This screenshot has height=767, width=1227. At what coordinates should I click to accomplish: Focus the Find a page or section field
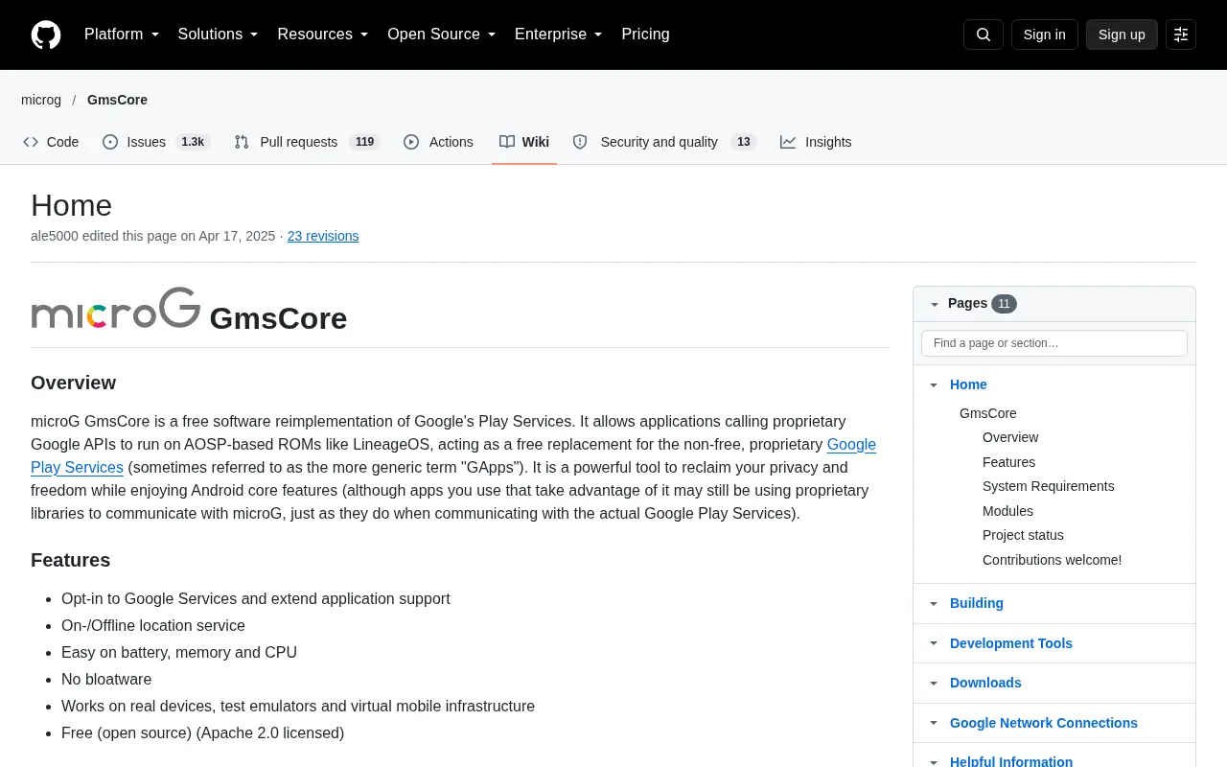(1054, 343)
